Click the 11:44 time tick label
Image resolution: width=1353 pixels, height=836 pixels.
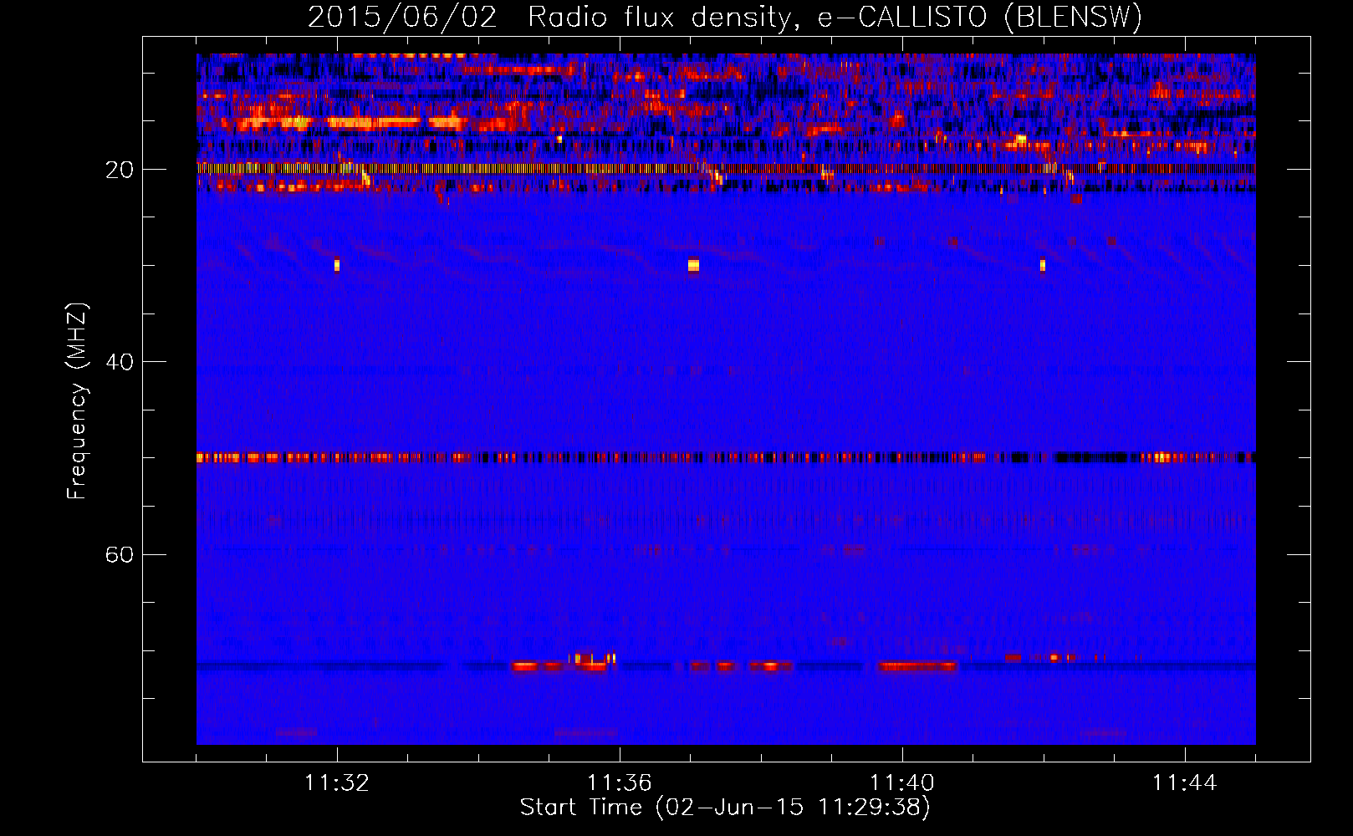1185,783
